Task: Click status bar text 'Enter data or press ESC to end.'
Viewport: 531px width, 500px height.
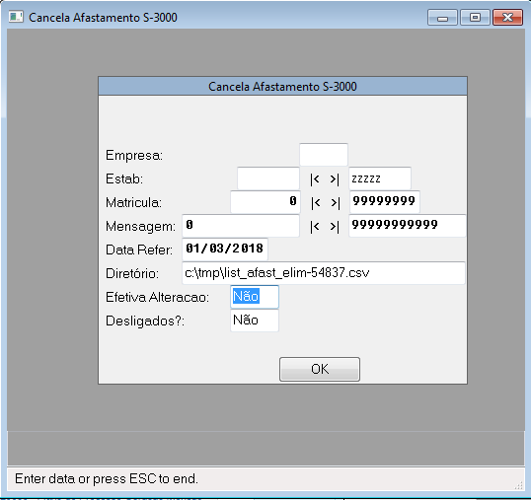Action: (107, 478)
